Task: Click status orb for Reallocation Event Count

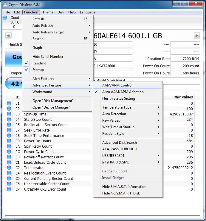Action: [9, 173]
